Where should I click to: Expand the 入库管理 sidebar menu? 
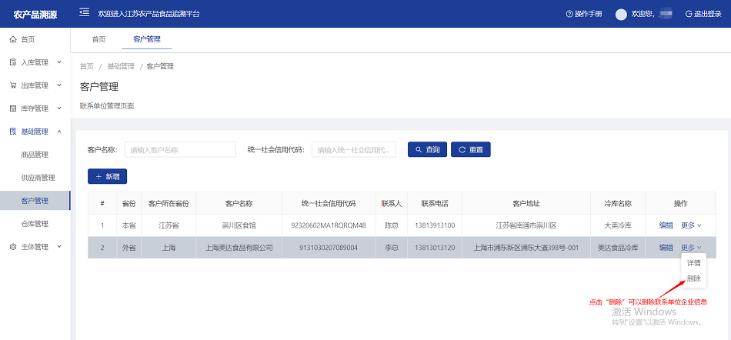[x=35, y=62]
